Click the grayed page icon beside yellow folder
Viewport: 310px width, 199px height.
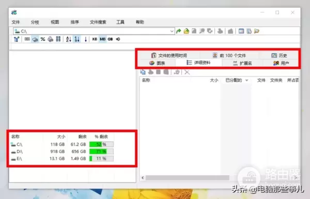194,31
